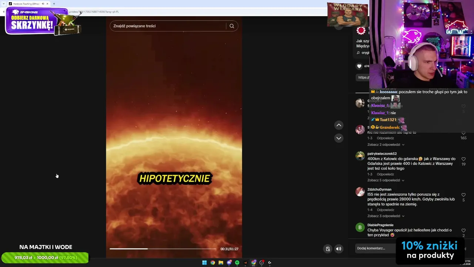Mute the video with speaker icon
This screenshot has height=267, width=474.
coord(338,249)
